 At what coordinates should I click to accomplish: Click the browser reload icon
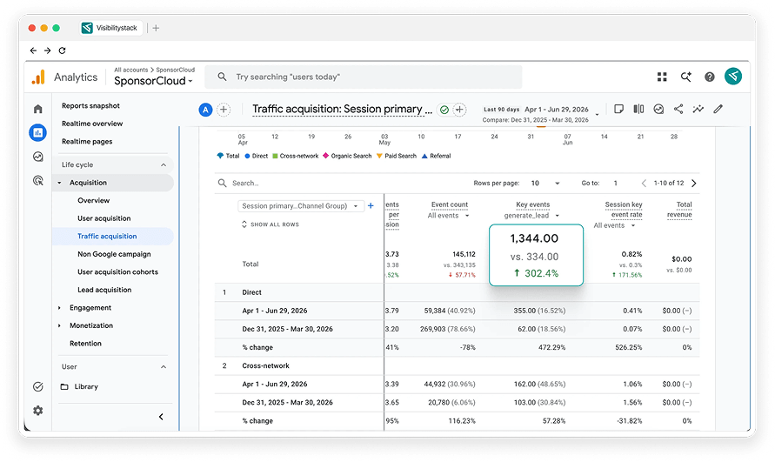coord(63,50)
